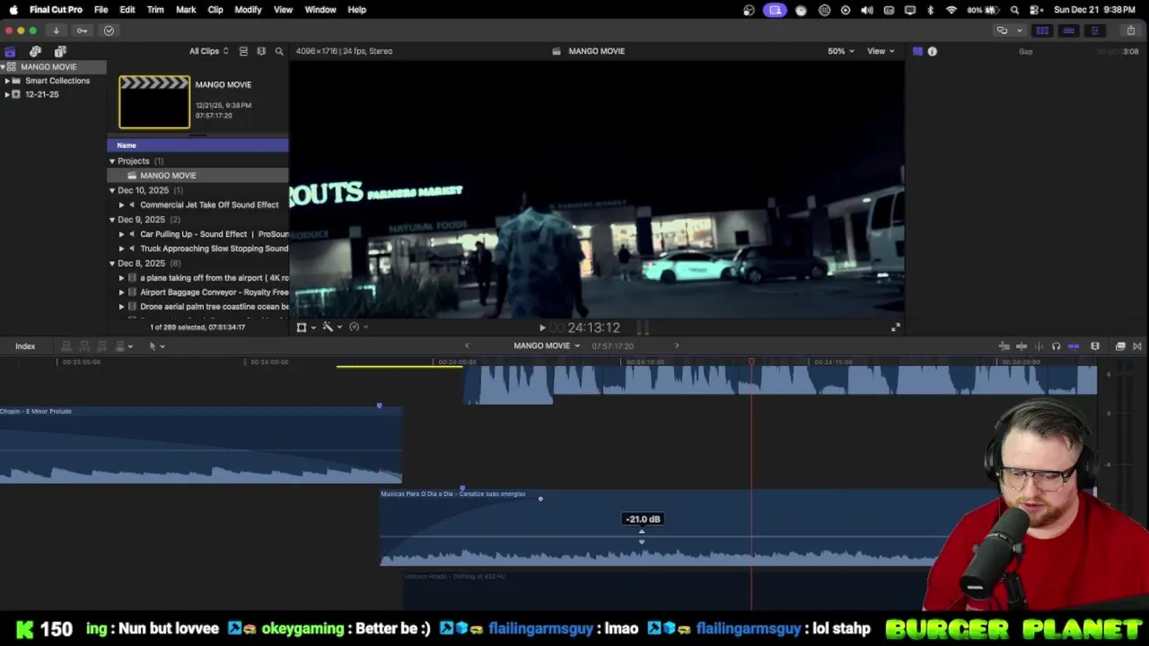Collapse the Dec 10, 2025 group
The image size is (1149, 646).
point(112,190)
